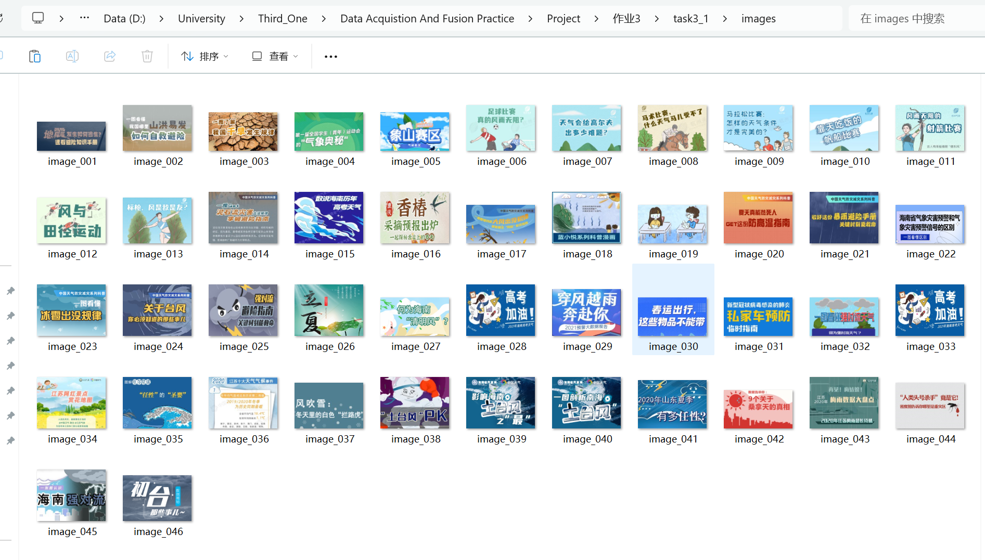Navigate to Project breadcrumb folder
Image resolution: width=985 pixels, height=560 pixels.
tap(564, 19)
